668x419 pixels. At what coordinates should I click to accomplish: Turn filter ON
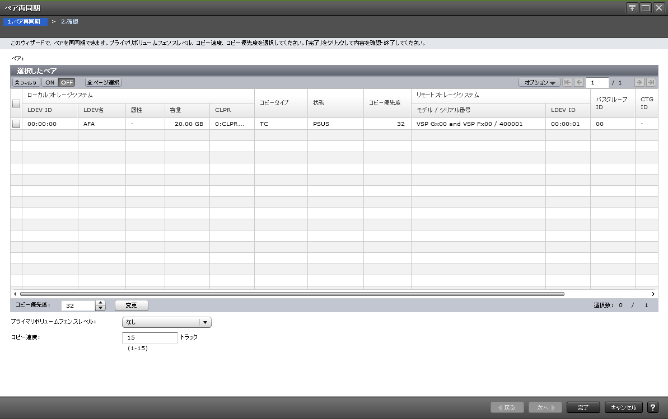50,83
